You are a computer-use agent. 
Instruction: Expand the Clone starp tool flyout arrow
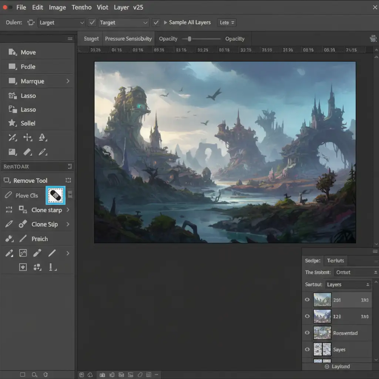click(68, 210)
